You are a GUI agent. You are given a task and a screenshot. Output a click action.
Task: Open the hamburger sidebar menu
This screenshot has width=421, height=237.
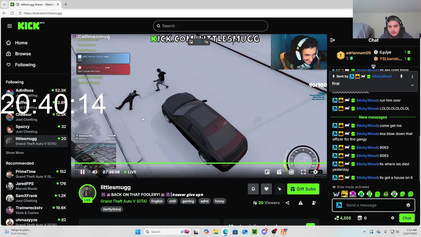[x=10, y=26]
